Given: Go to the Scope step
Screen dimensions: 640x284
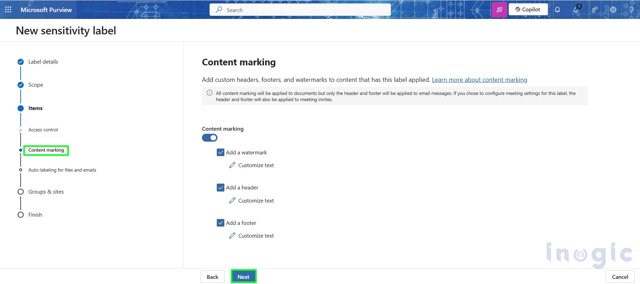Looking at the screenshot, I should 35,85.
